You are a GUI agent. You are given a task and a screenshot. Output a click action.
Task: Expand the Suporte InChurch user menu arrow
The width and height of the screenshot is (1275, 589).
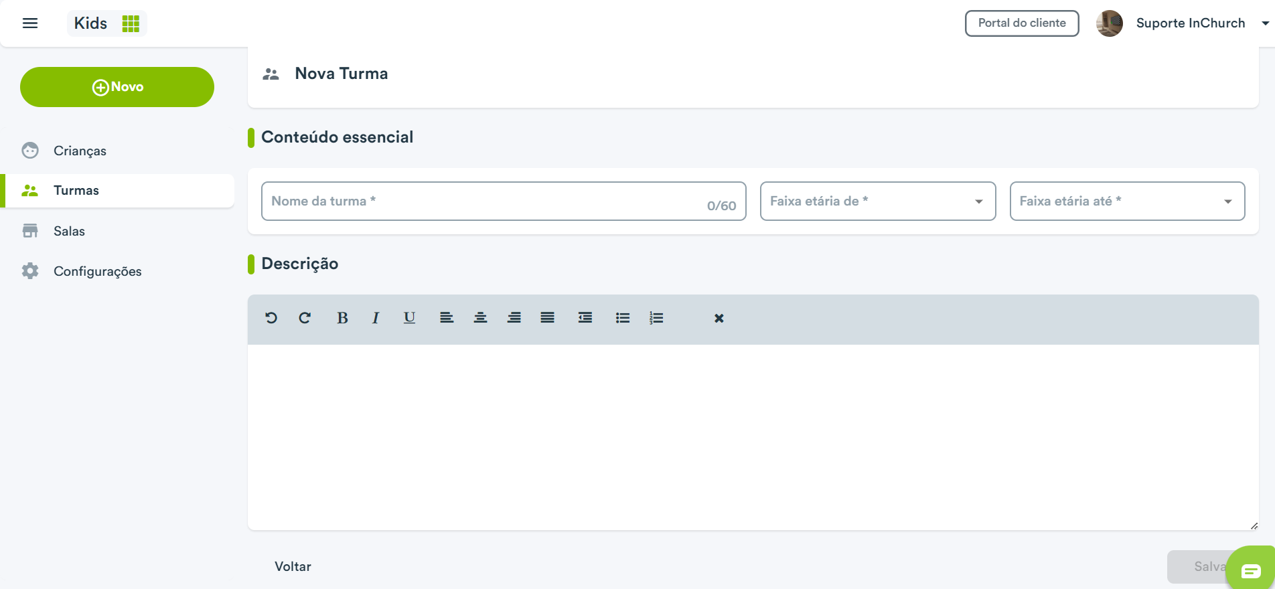pyautogui.click(x=1265, y=23)
